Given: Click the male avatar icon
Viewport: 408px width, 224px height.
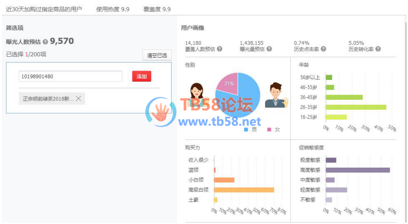Looking at the screenshot, I should 276,95.
